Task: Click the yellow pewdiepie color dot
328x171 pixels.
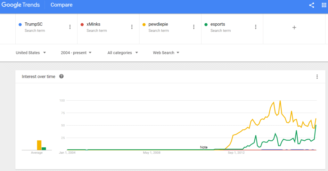Action: (144, 25)
